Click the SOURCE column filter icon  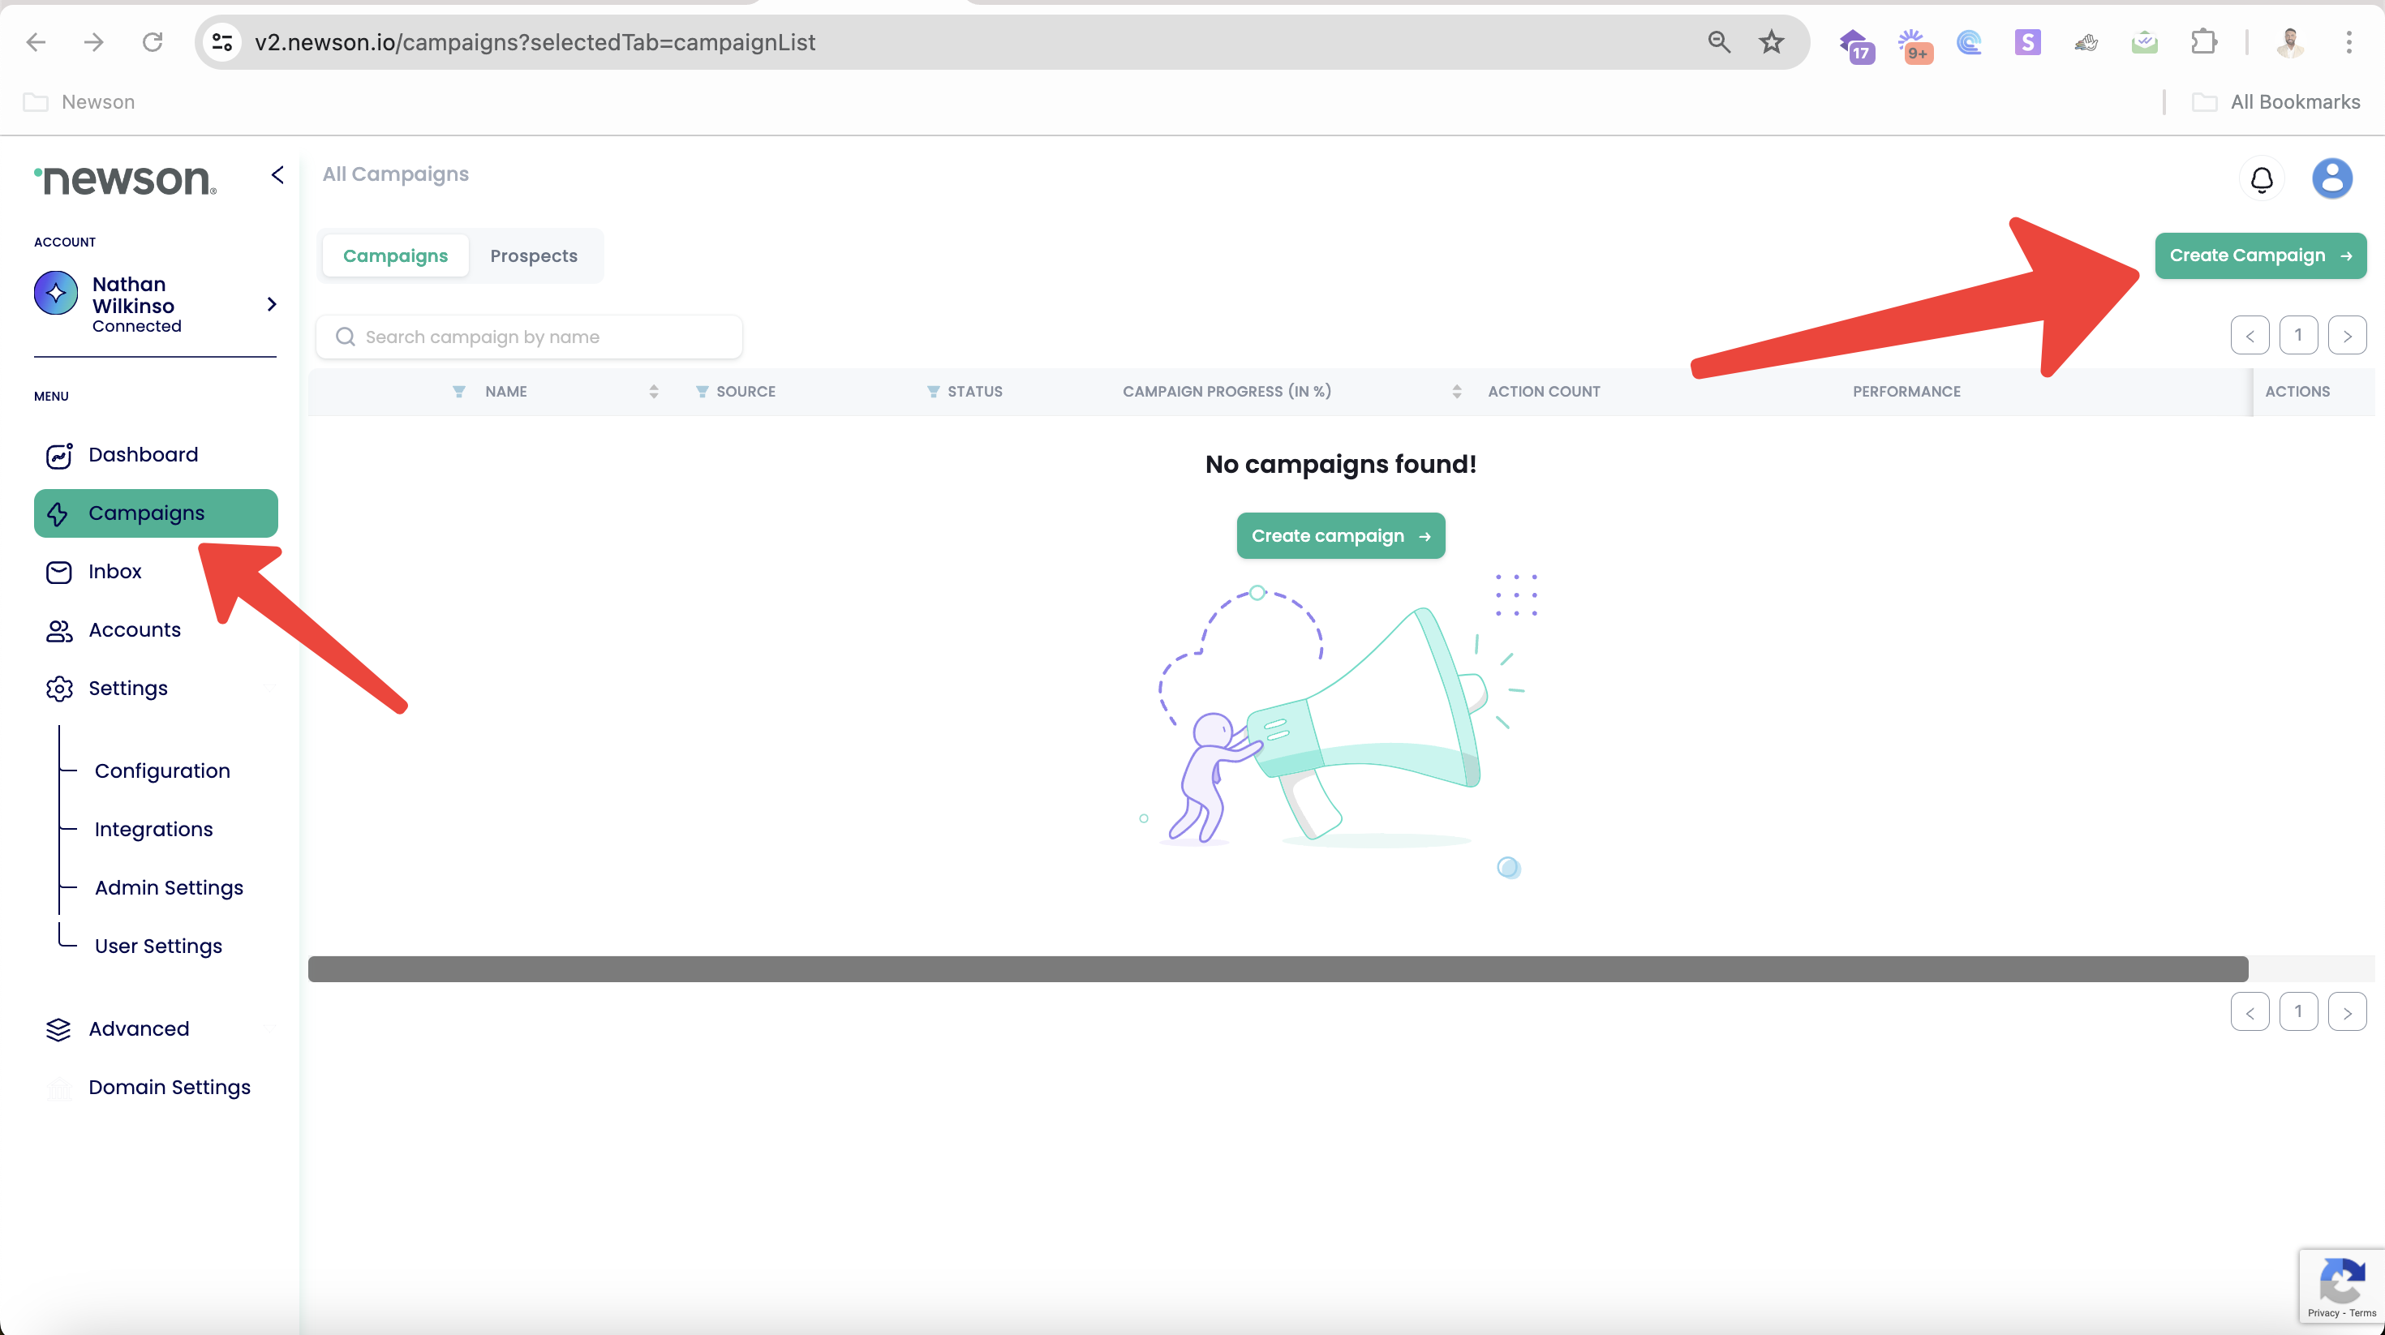tap(702, 392)
